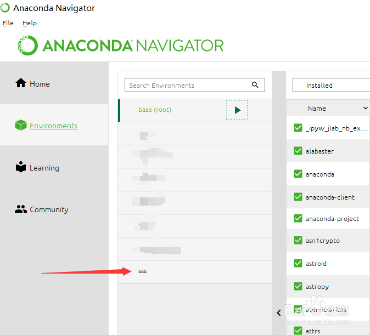Image resolution: width=370 pixels, height=335 pixels.
Task: Sort packages by the Name column header
Action: click(x=317, y=109)
